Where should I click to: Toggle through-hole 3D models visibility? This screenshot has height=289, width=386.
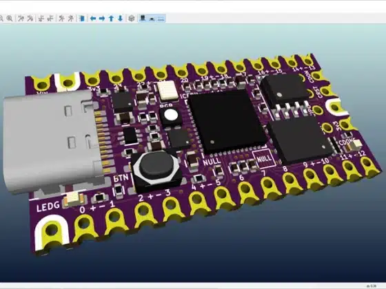pyautogui.click(x=143, y=19)
